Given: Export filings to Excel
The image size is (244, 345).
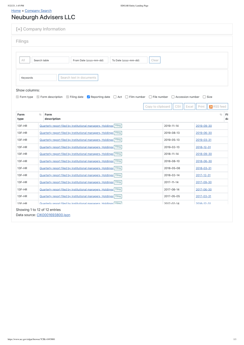Looking at the screenshot, I should point(189,106).
